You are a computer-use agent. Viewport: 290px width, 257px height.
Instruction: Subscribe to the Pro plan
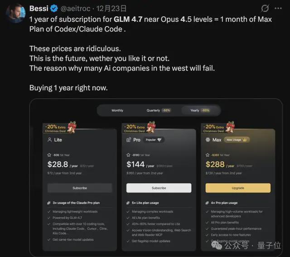[159, 188]
